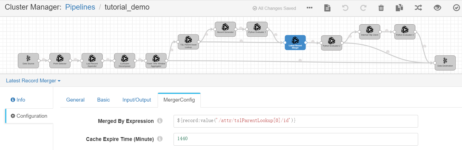Expand the Latest Record Merger dropdown

pos(33,81)
